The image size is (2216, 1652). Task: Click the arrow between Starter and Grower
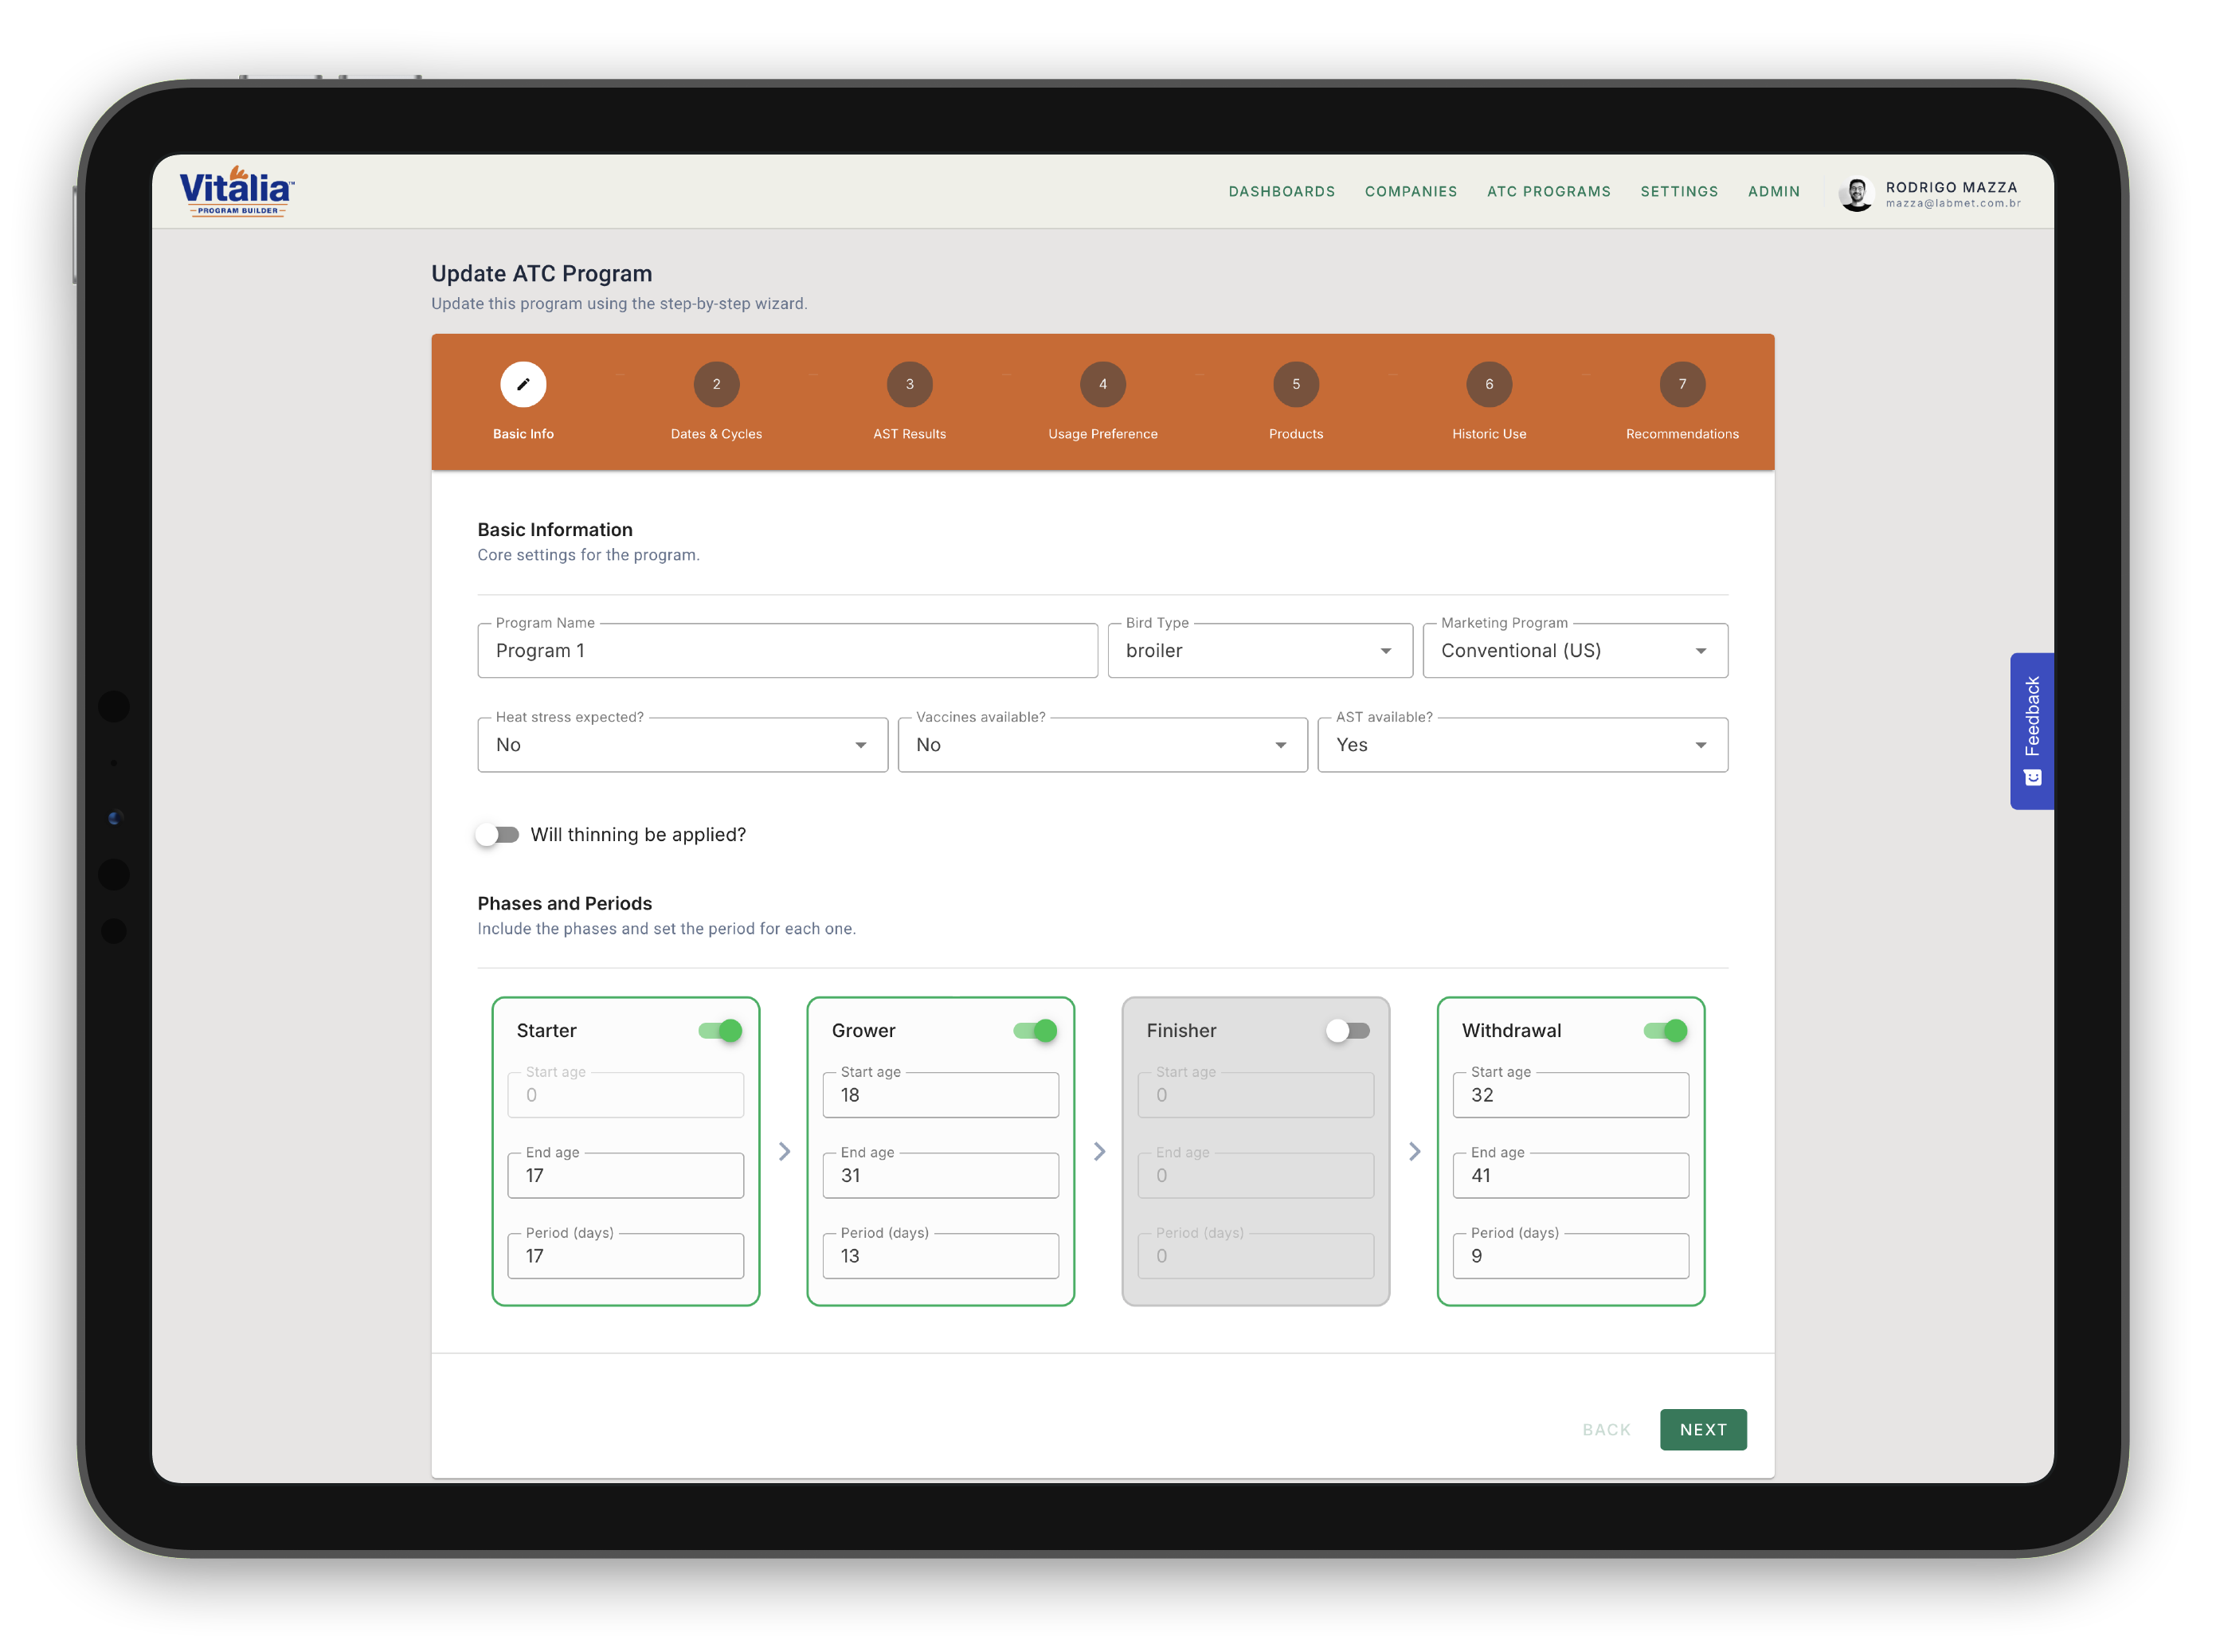pyautogui.click(x=784, y=1152)
